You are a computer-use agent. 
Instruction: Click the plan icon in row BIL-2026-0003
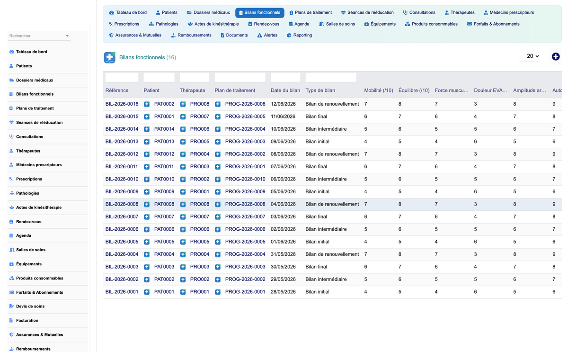tap(218, 267)
